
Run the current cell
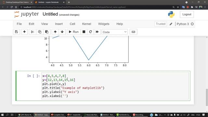point(74,32)
